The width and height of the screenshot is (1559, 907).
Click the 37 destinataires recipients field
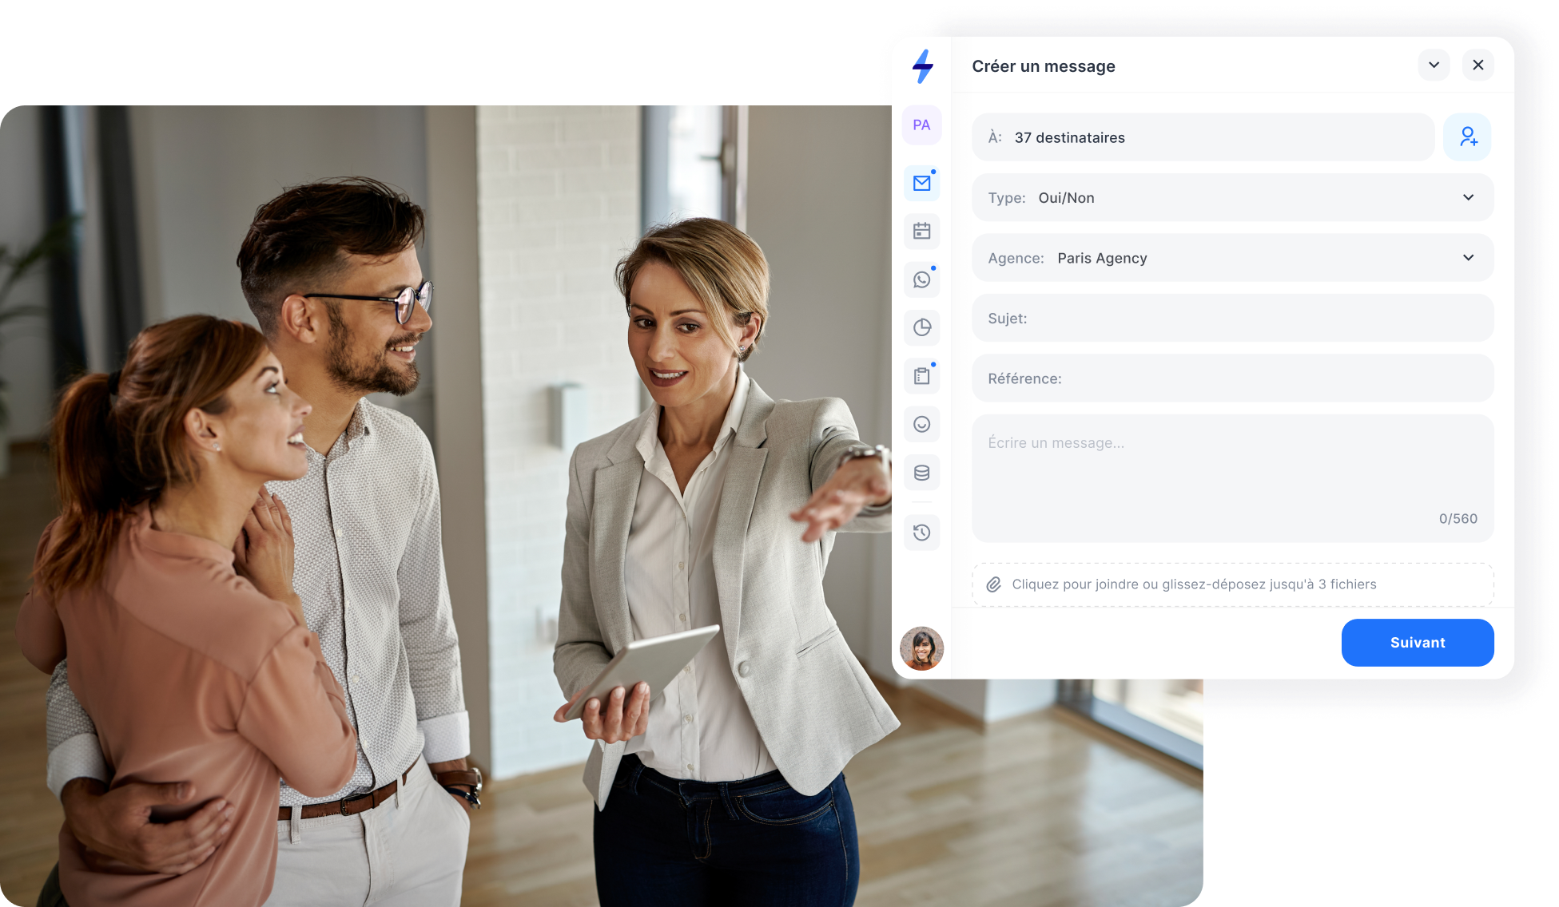pyautogui.click(x=1203, y=137)
